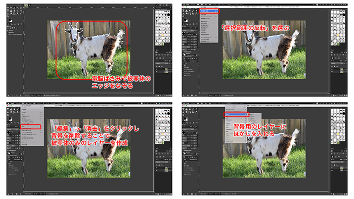This screenshot has width=354, height=199.
Task: Click 選択範囲エディター entry in the Select menu
Action: point(205,19)
